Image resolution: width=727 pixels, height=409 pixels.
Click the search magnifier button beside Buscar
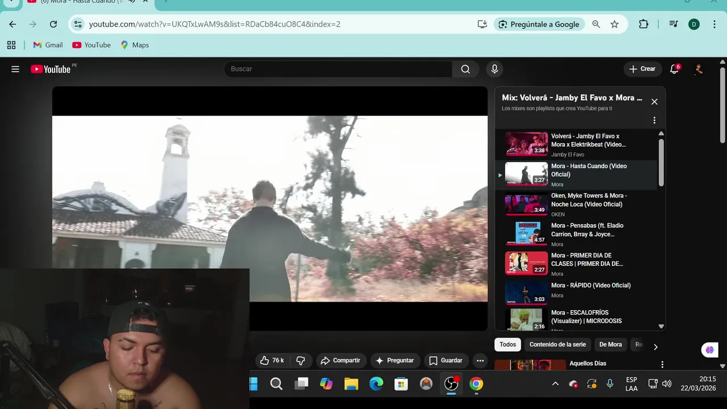click(465, 69)
